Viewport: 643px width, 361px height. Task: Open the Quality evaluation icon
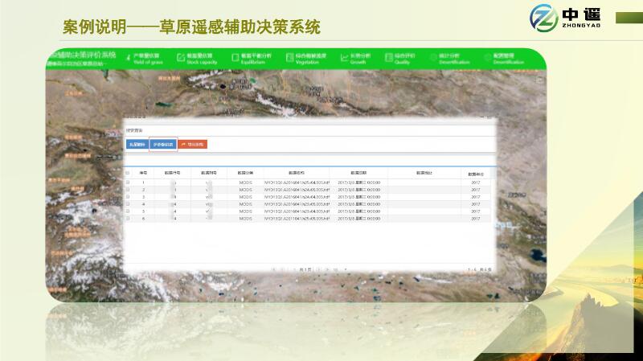coord(388,55)
